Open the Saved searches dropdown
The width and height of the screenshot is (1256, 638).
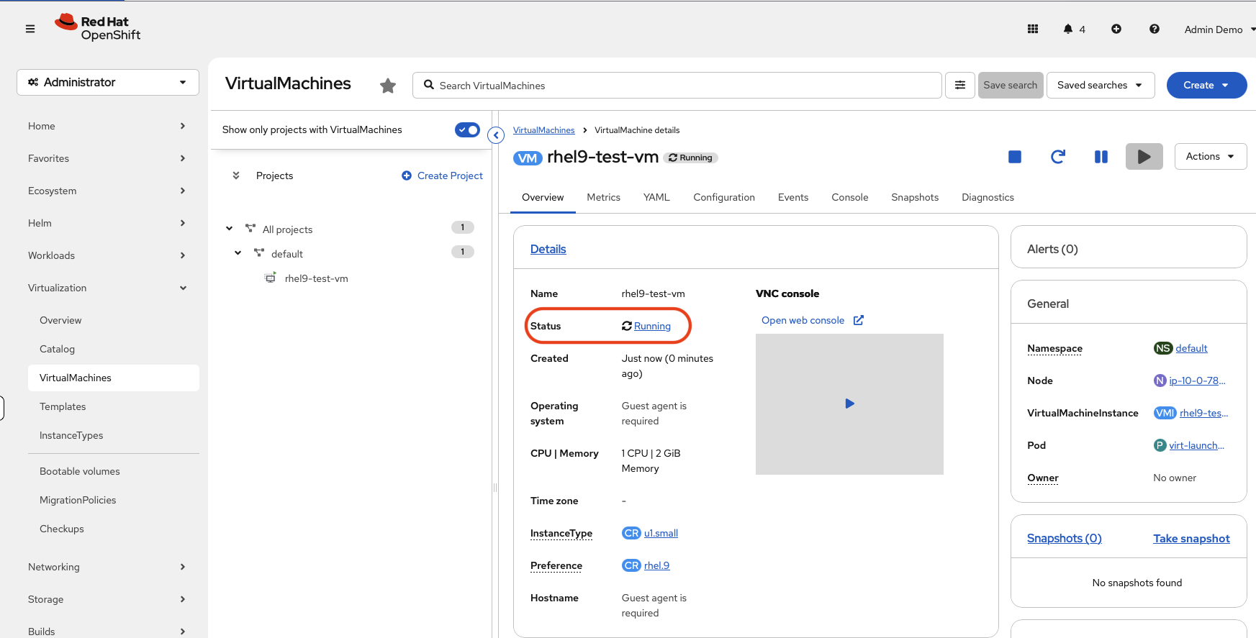[x=1100, y=86]
